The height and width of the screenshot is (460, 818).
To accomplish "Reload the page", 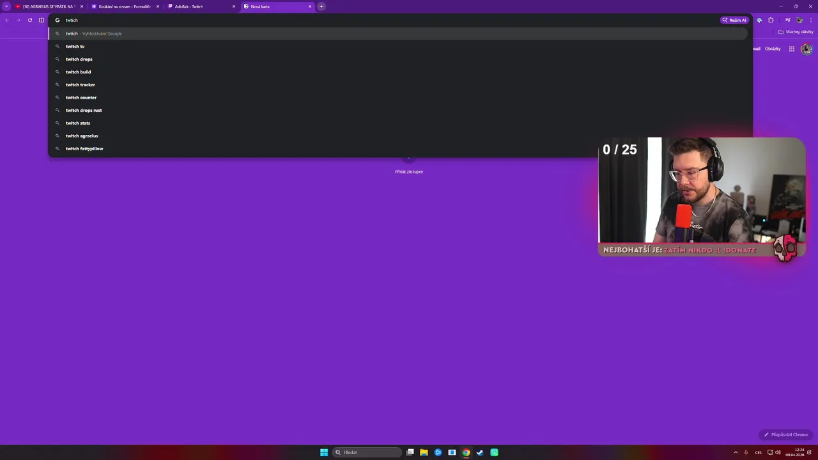I will [x=30, y=20].
